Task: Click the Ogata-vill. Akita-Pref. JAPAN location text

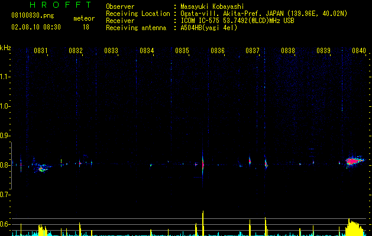Action: 264,14
